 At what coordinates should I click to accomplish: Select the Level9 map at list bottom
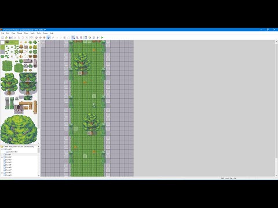(x=8, y=175)
